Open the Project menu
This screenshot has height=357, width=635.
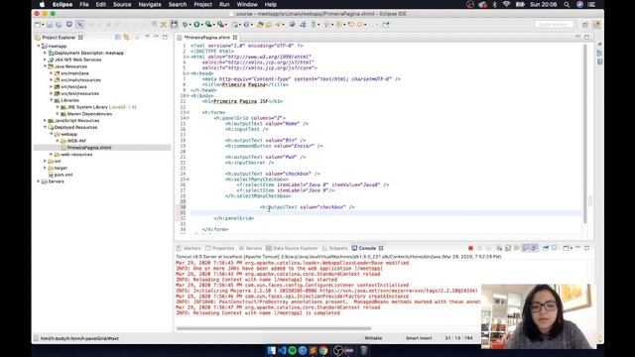pos(202,4)
